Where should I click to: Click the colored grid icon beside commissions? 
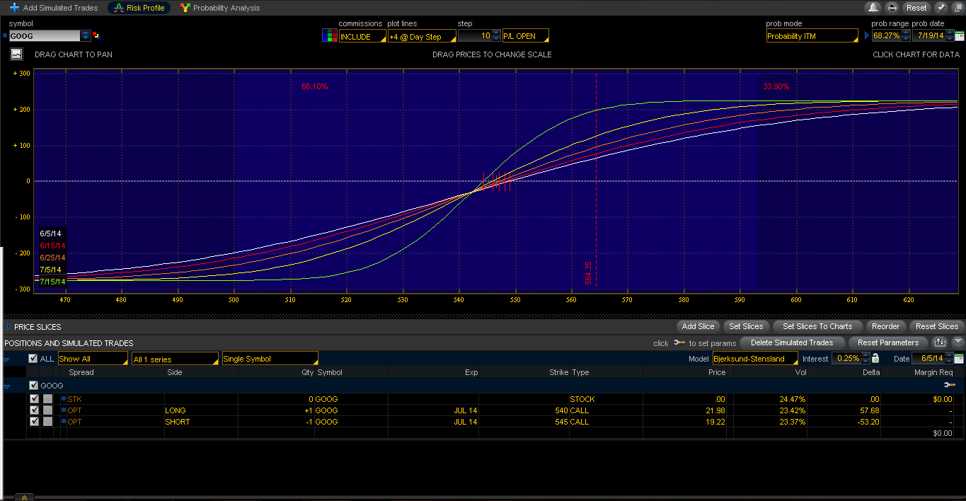click(329, 36)
